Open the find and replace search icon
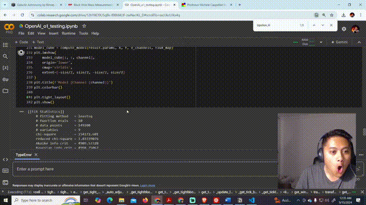The height and width of the screenshot is (205, 366). (5, 56)
